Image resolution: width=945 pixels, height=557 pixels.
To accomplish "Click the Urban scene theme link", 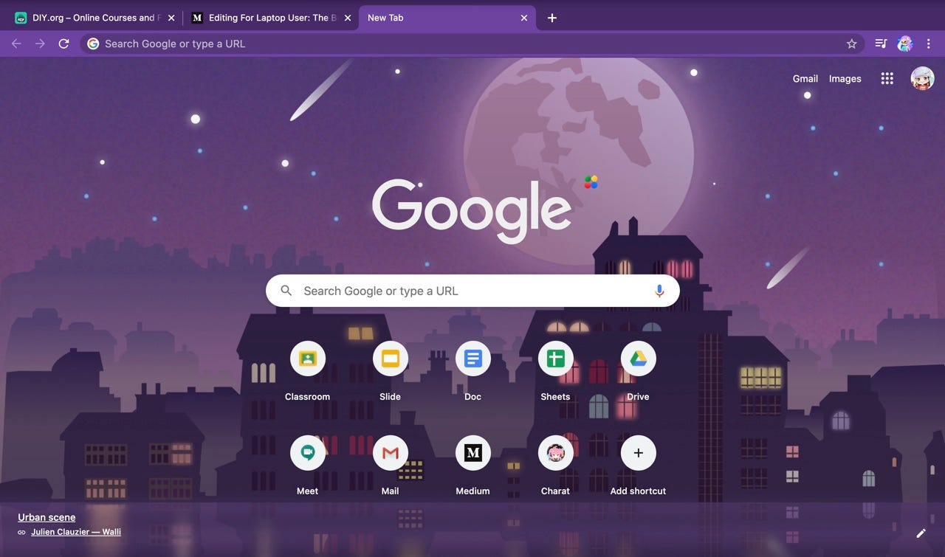I will tap(47, 517).
